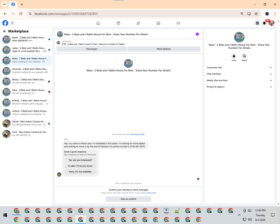Click the browser back arrow

click(5, 14)
